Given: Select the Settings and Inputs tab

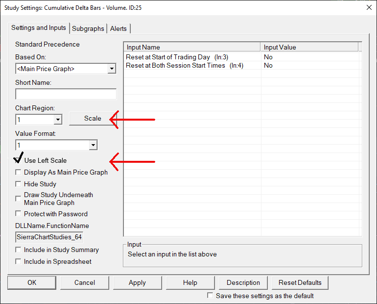Looking at the screenshot, I should coord(39,27).
